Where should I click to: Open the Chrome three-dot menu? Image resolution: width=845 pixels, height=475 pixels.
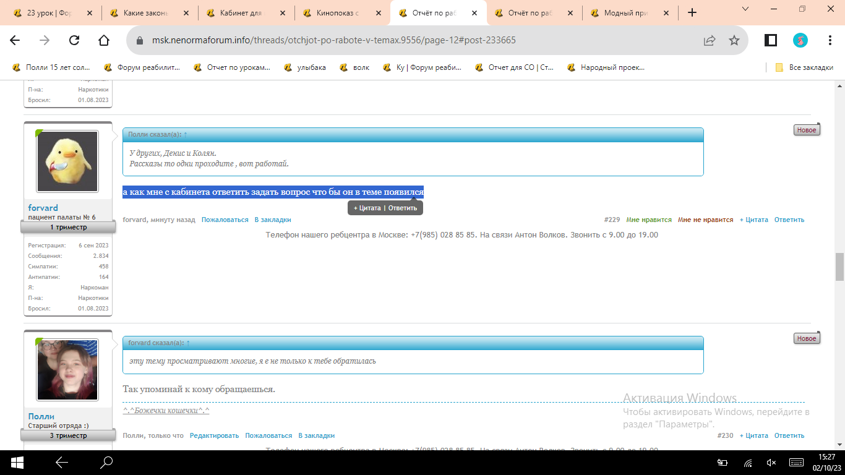click(830, 40)
